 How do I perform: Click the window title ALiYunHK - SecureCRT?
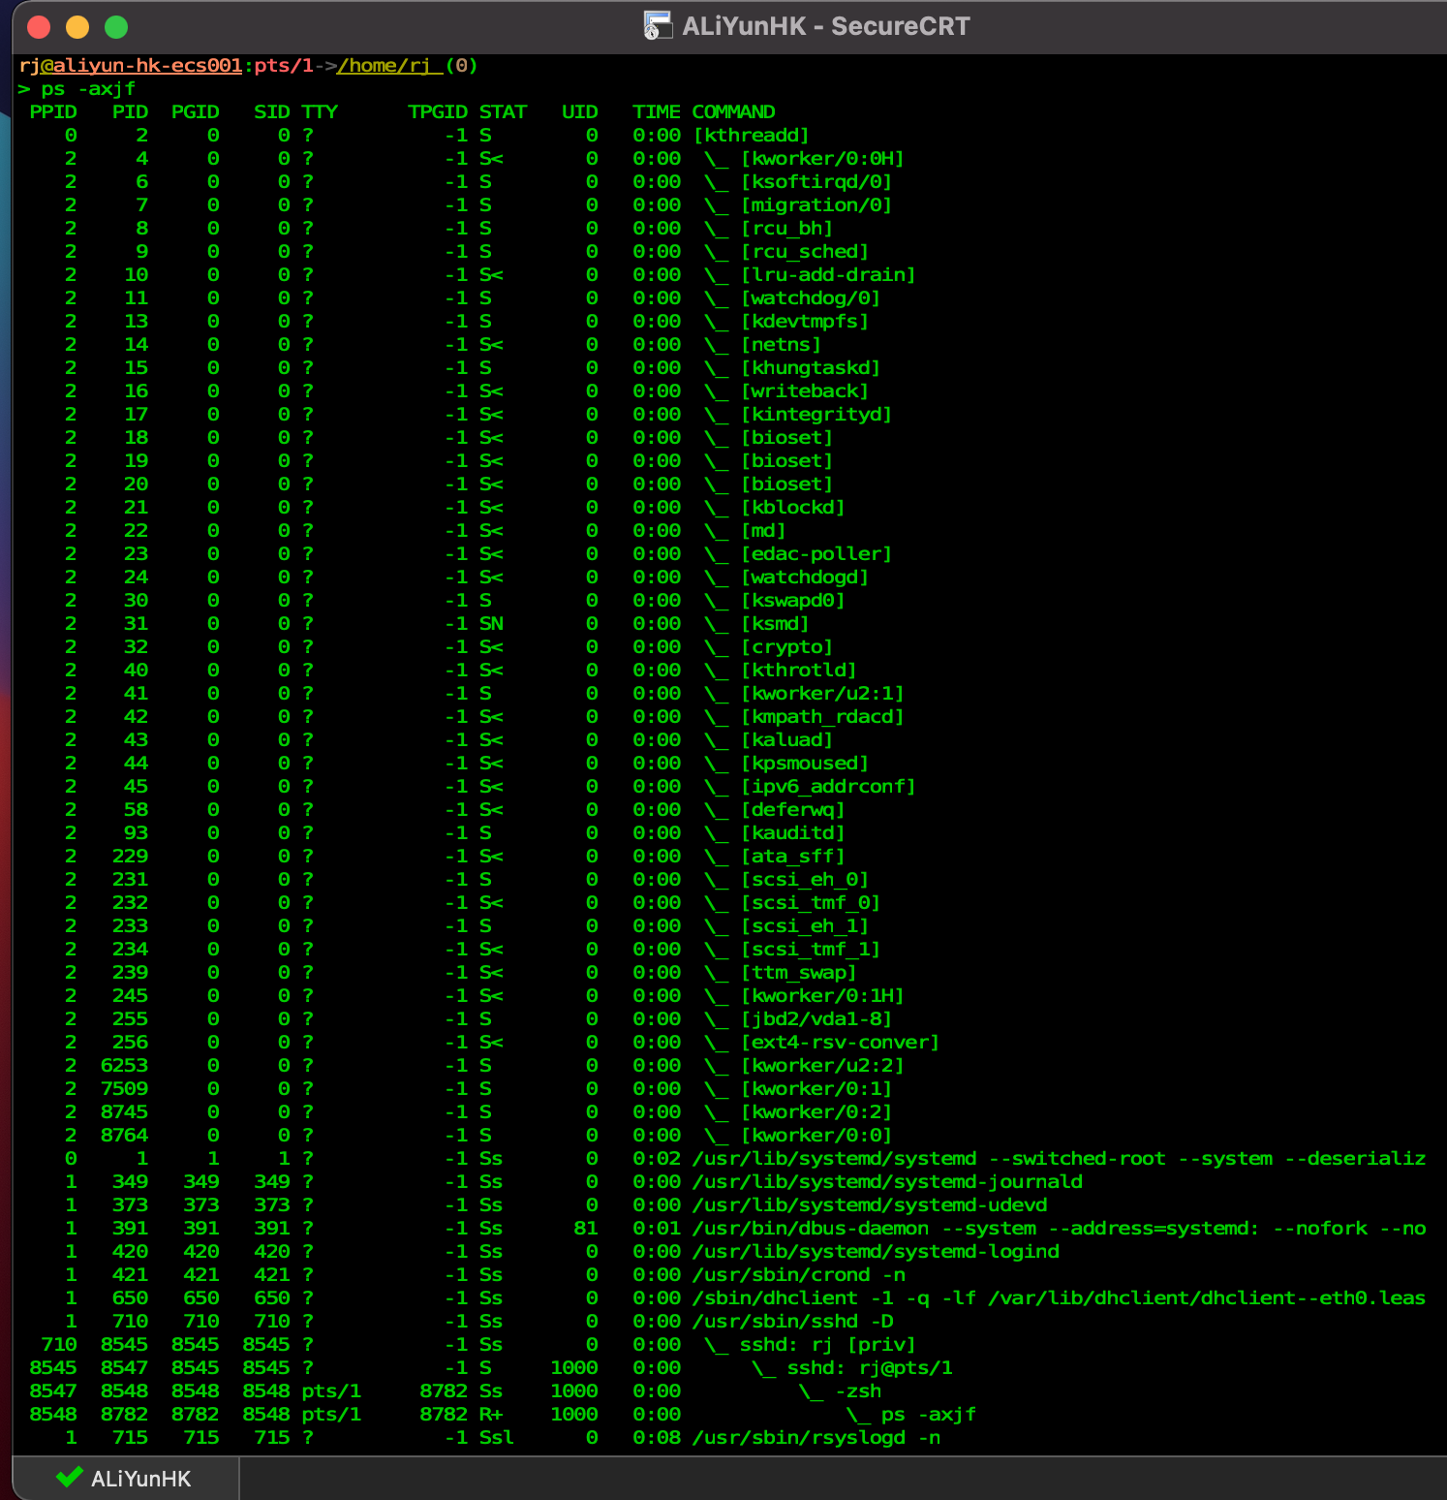tap(825, 26)
